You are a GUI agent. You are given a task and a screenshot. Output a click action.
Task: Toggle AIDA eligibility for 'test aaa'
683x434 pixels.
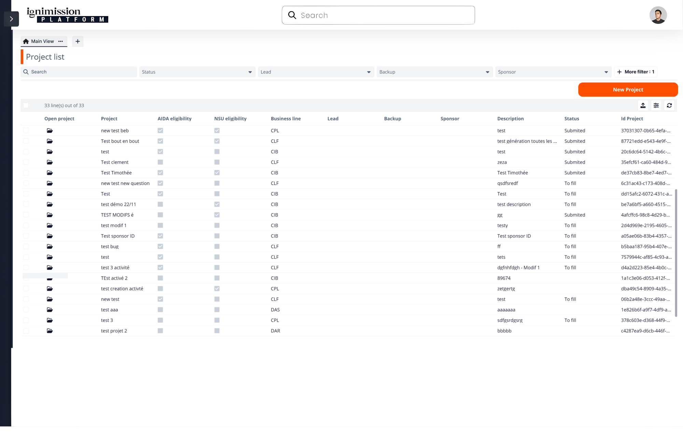click(160, 310)
